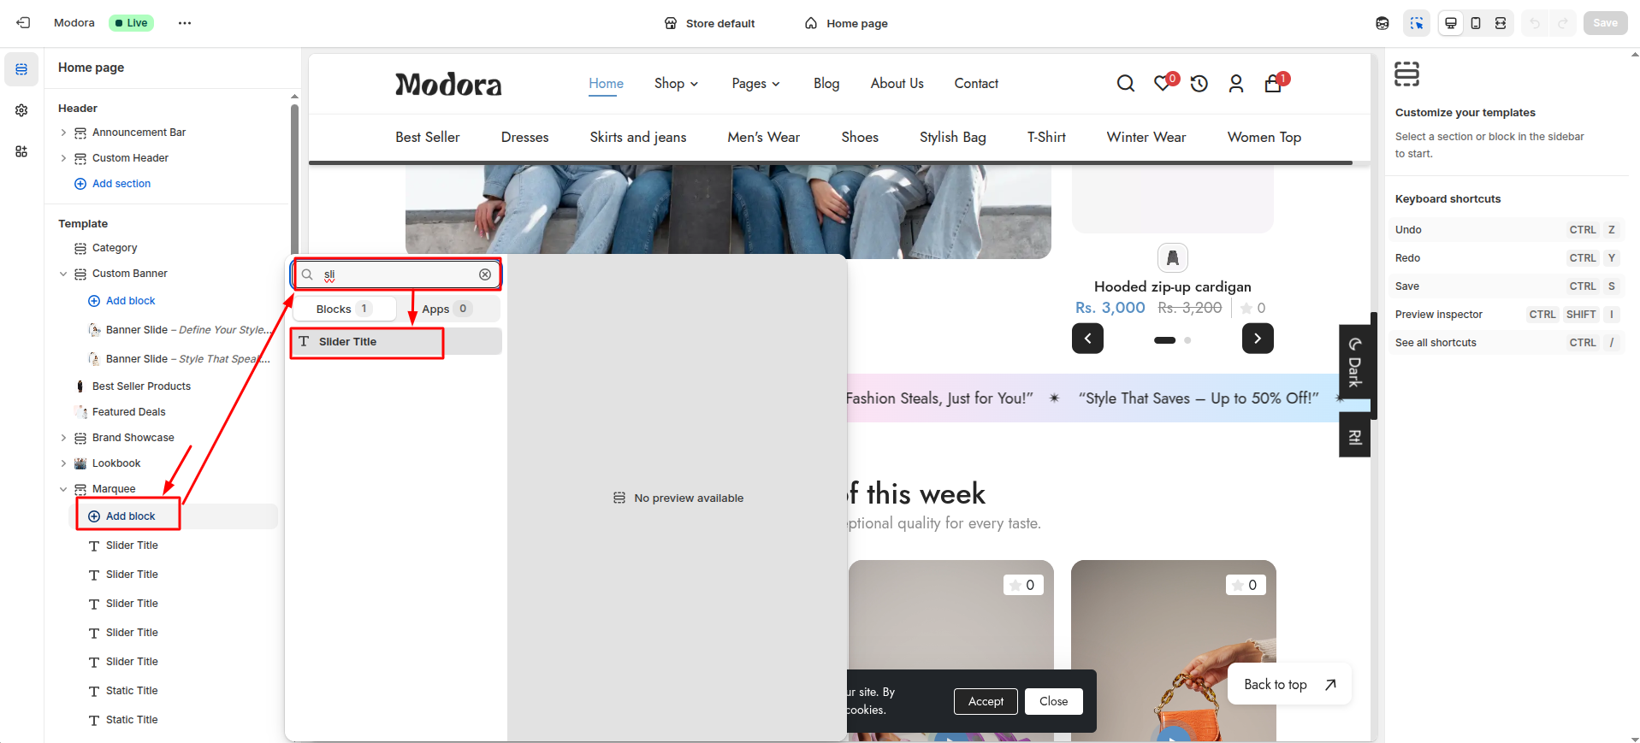Switch to the Apps tab

pos(447,309)
